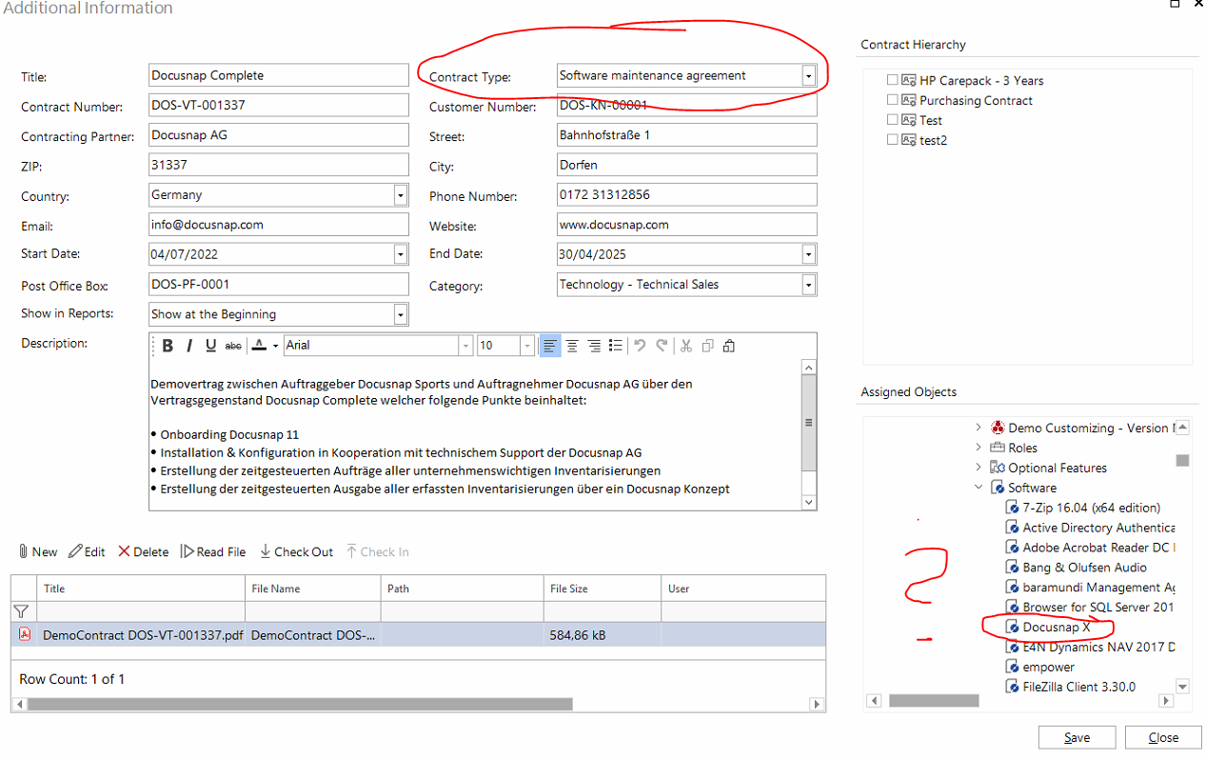Image resolution: width=1206 pixels, height=759 pixels.
Task: Apply italic formatting to description text
Action: coord(189,346)
